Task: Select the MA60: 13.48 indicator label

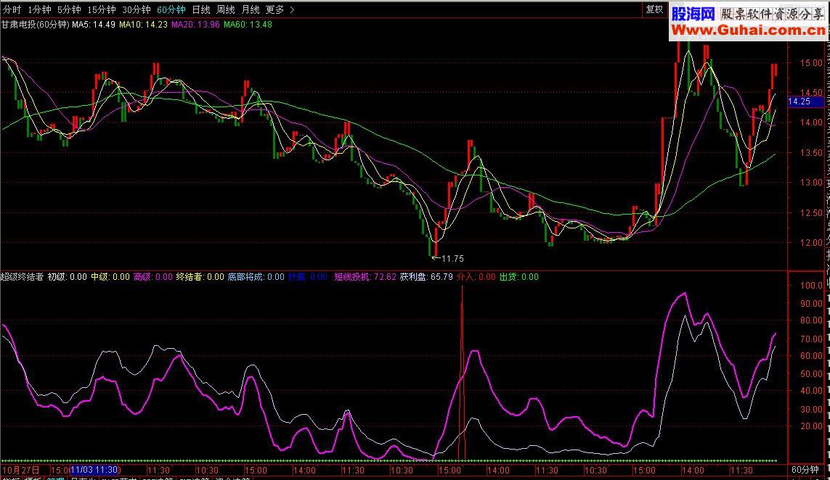Action: (x=248, y=25)
